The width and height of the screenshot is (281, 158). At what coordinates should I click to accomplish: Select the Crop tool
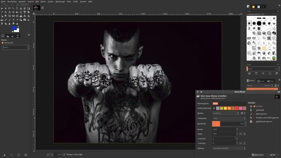[21, 12]
